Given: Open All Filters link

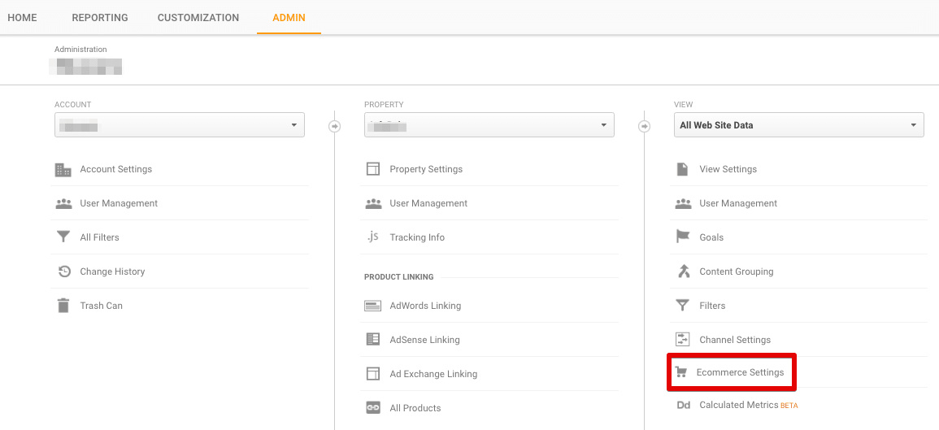Looking at the screenshot, I should click(99, 237).
